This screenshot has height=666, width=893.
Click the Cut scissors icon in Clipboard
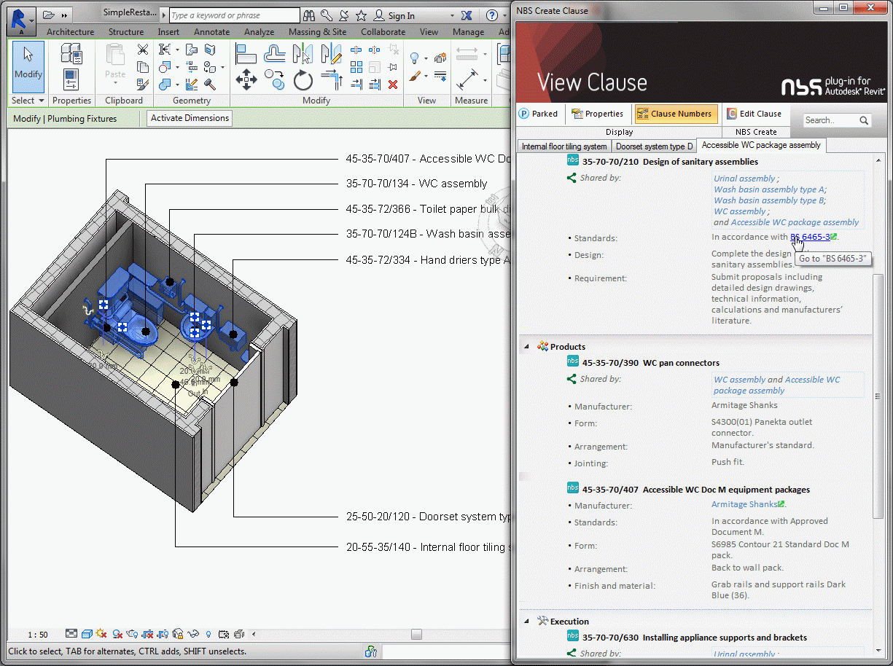[x=143, y=50]
